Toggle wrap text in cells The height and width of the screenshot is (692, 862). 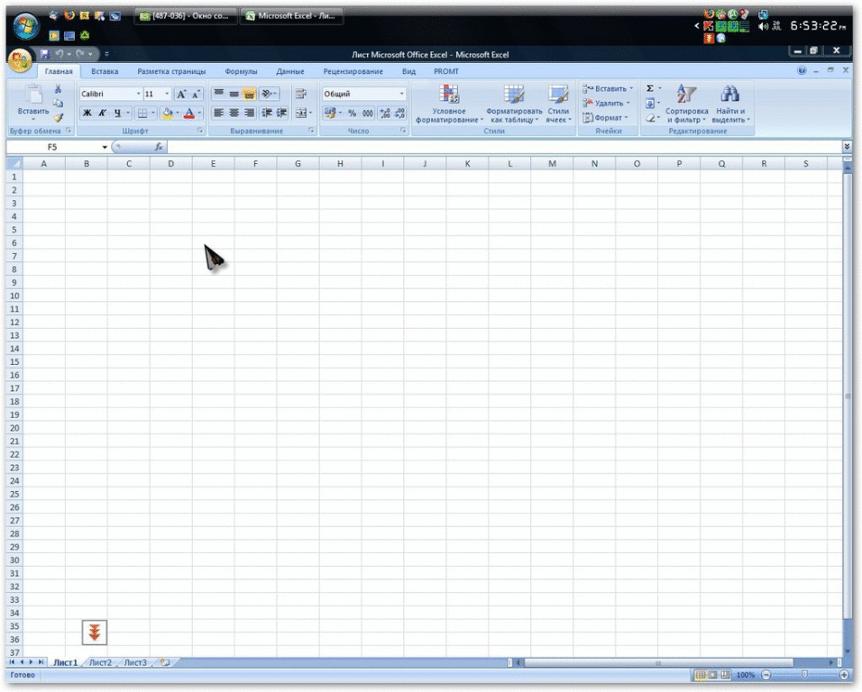point(301,94)
